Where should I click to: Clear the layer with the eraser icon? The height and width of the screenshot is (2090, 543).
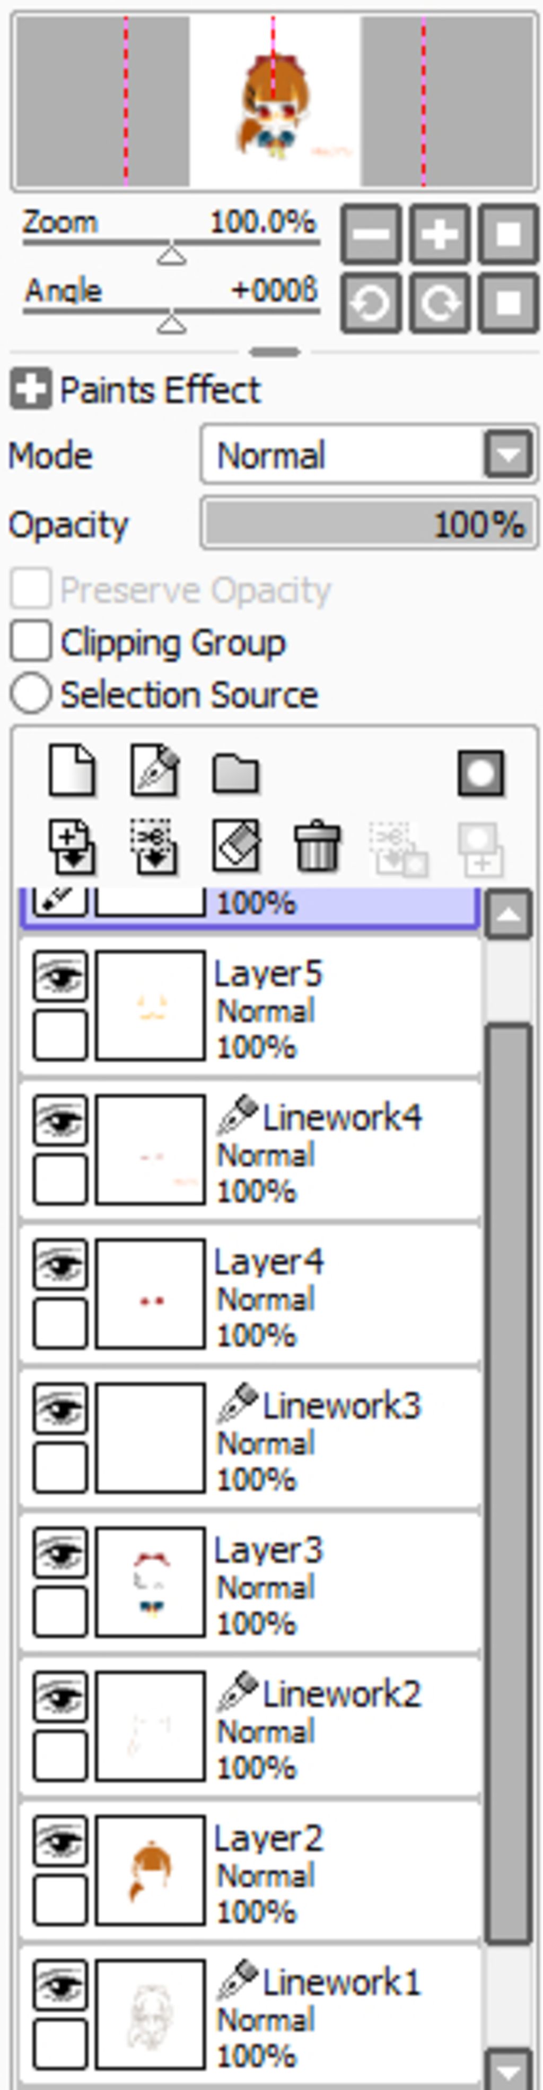pyautogui.click(x=236, y=845)
